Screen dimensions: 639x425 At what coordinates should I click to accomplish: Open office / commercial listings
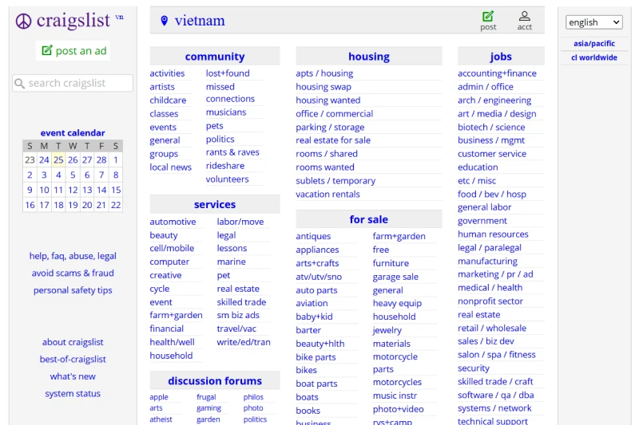[334, 113]
